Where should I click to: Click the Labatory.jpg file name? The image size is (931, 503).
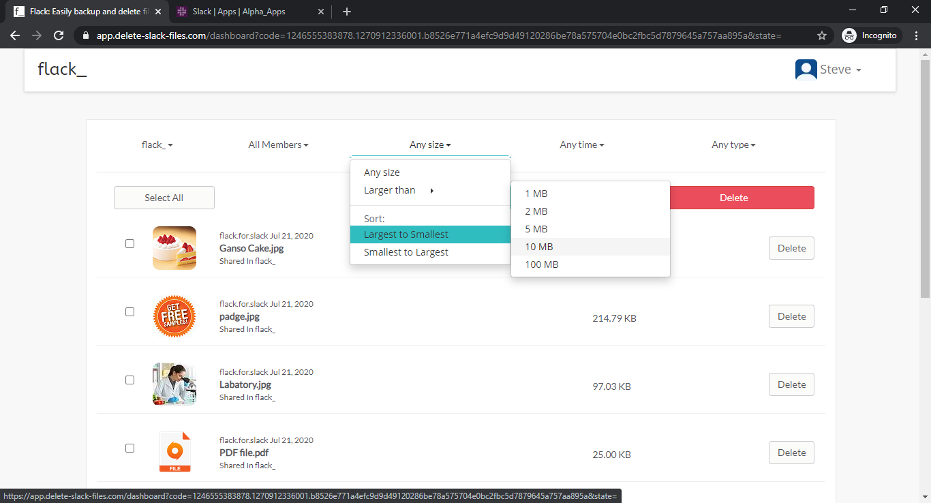(x=245, y=384)
